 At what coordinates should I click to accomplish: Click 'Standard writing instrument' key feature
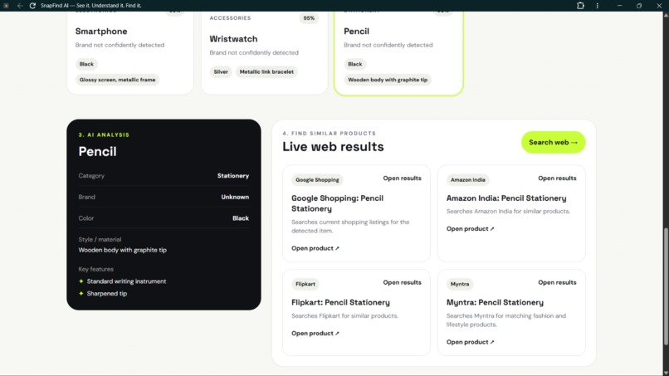click(126, 281)
